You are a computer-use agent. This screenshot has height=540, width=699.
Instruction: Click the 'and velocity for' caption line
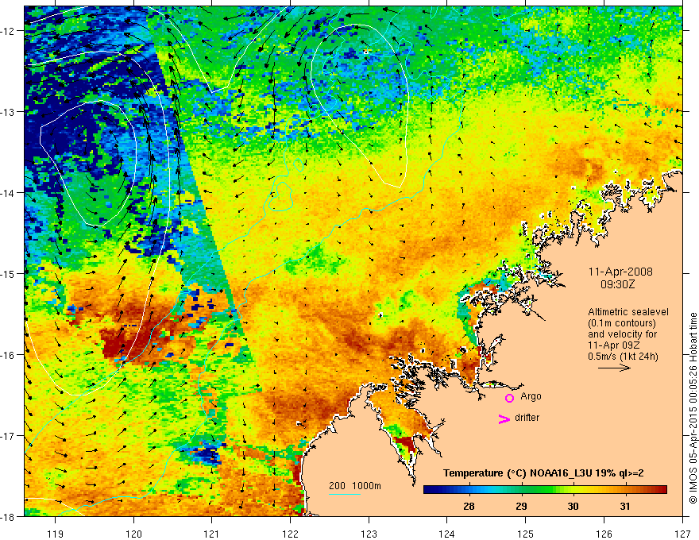pyautogui.click(x=622, y=334)
